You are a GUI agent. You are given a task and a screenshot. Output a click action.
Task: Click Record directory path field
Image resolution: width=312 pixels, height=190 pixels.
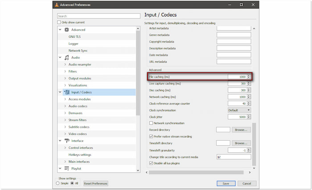click(223, 130)
